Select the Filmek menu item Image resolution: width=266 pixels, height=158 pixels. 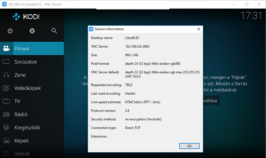32,48
